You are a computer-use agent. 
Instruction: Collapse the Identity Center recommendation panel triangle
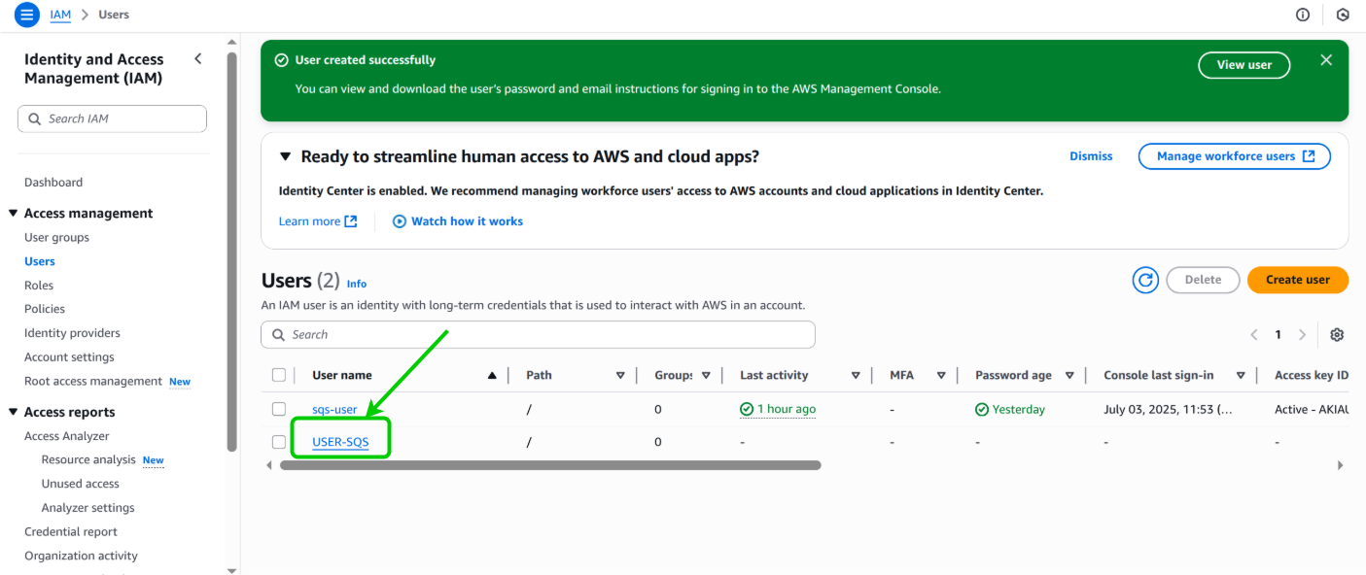click(x=285, y=156)
